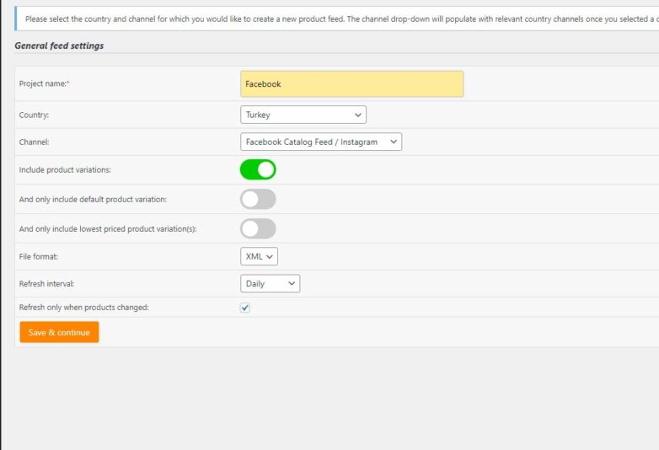Click the Channel label text
Screen dimensions: 659x450
coord(35,142)
